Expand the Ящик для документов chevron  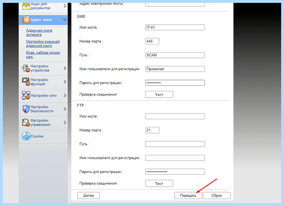65,6
